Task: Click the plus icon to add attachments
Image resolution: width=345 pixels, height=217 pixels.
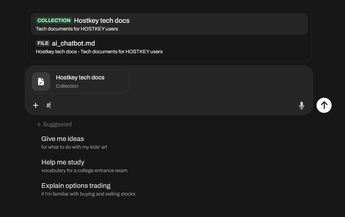Action: click(36, 105)
